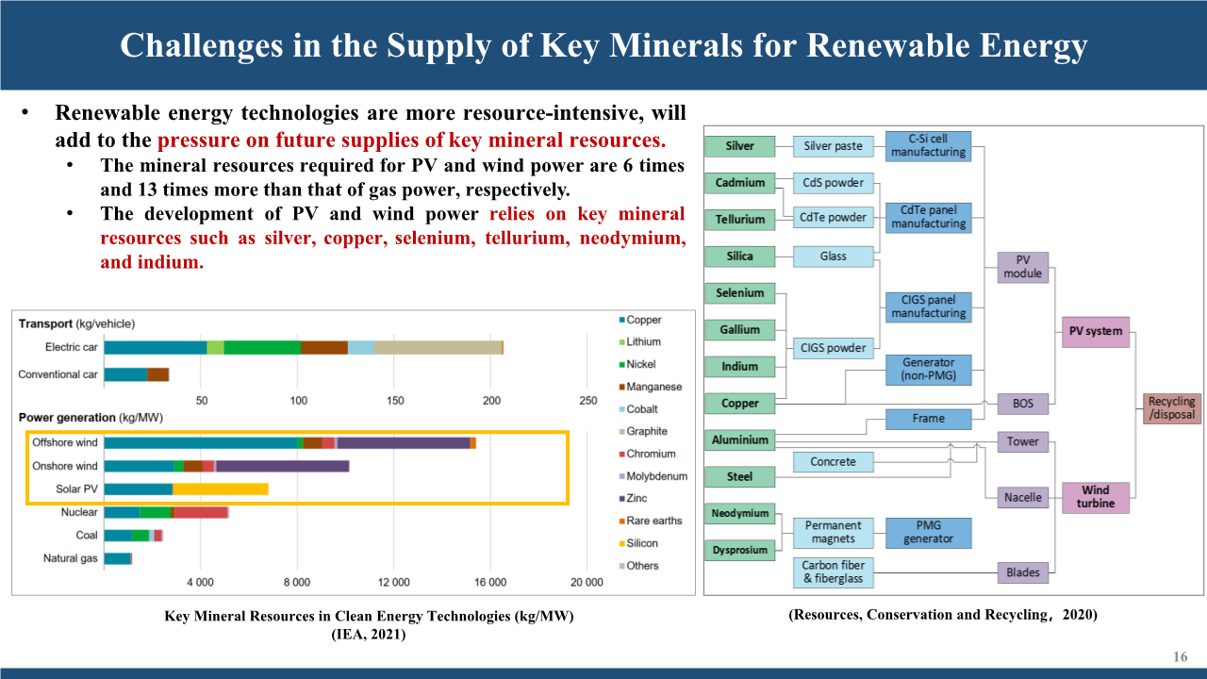Select the Neodymium flowchart box
This screenshot has width=1207, height=679.
tap(740, 514)
